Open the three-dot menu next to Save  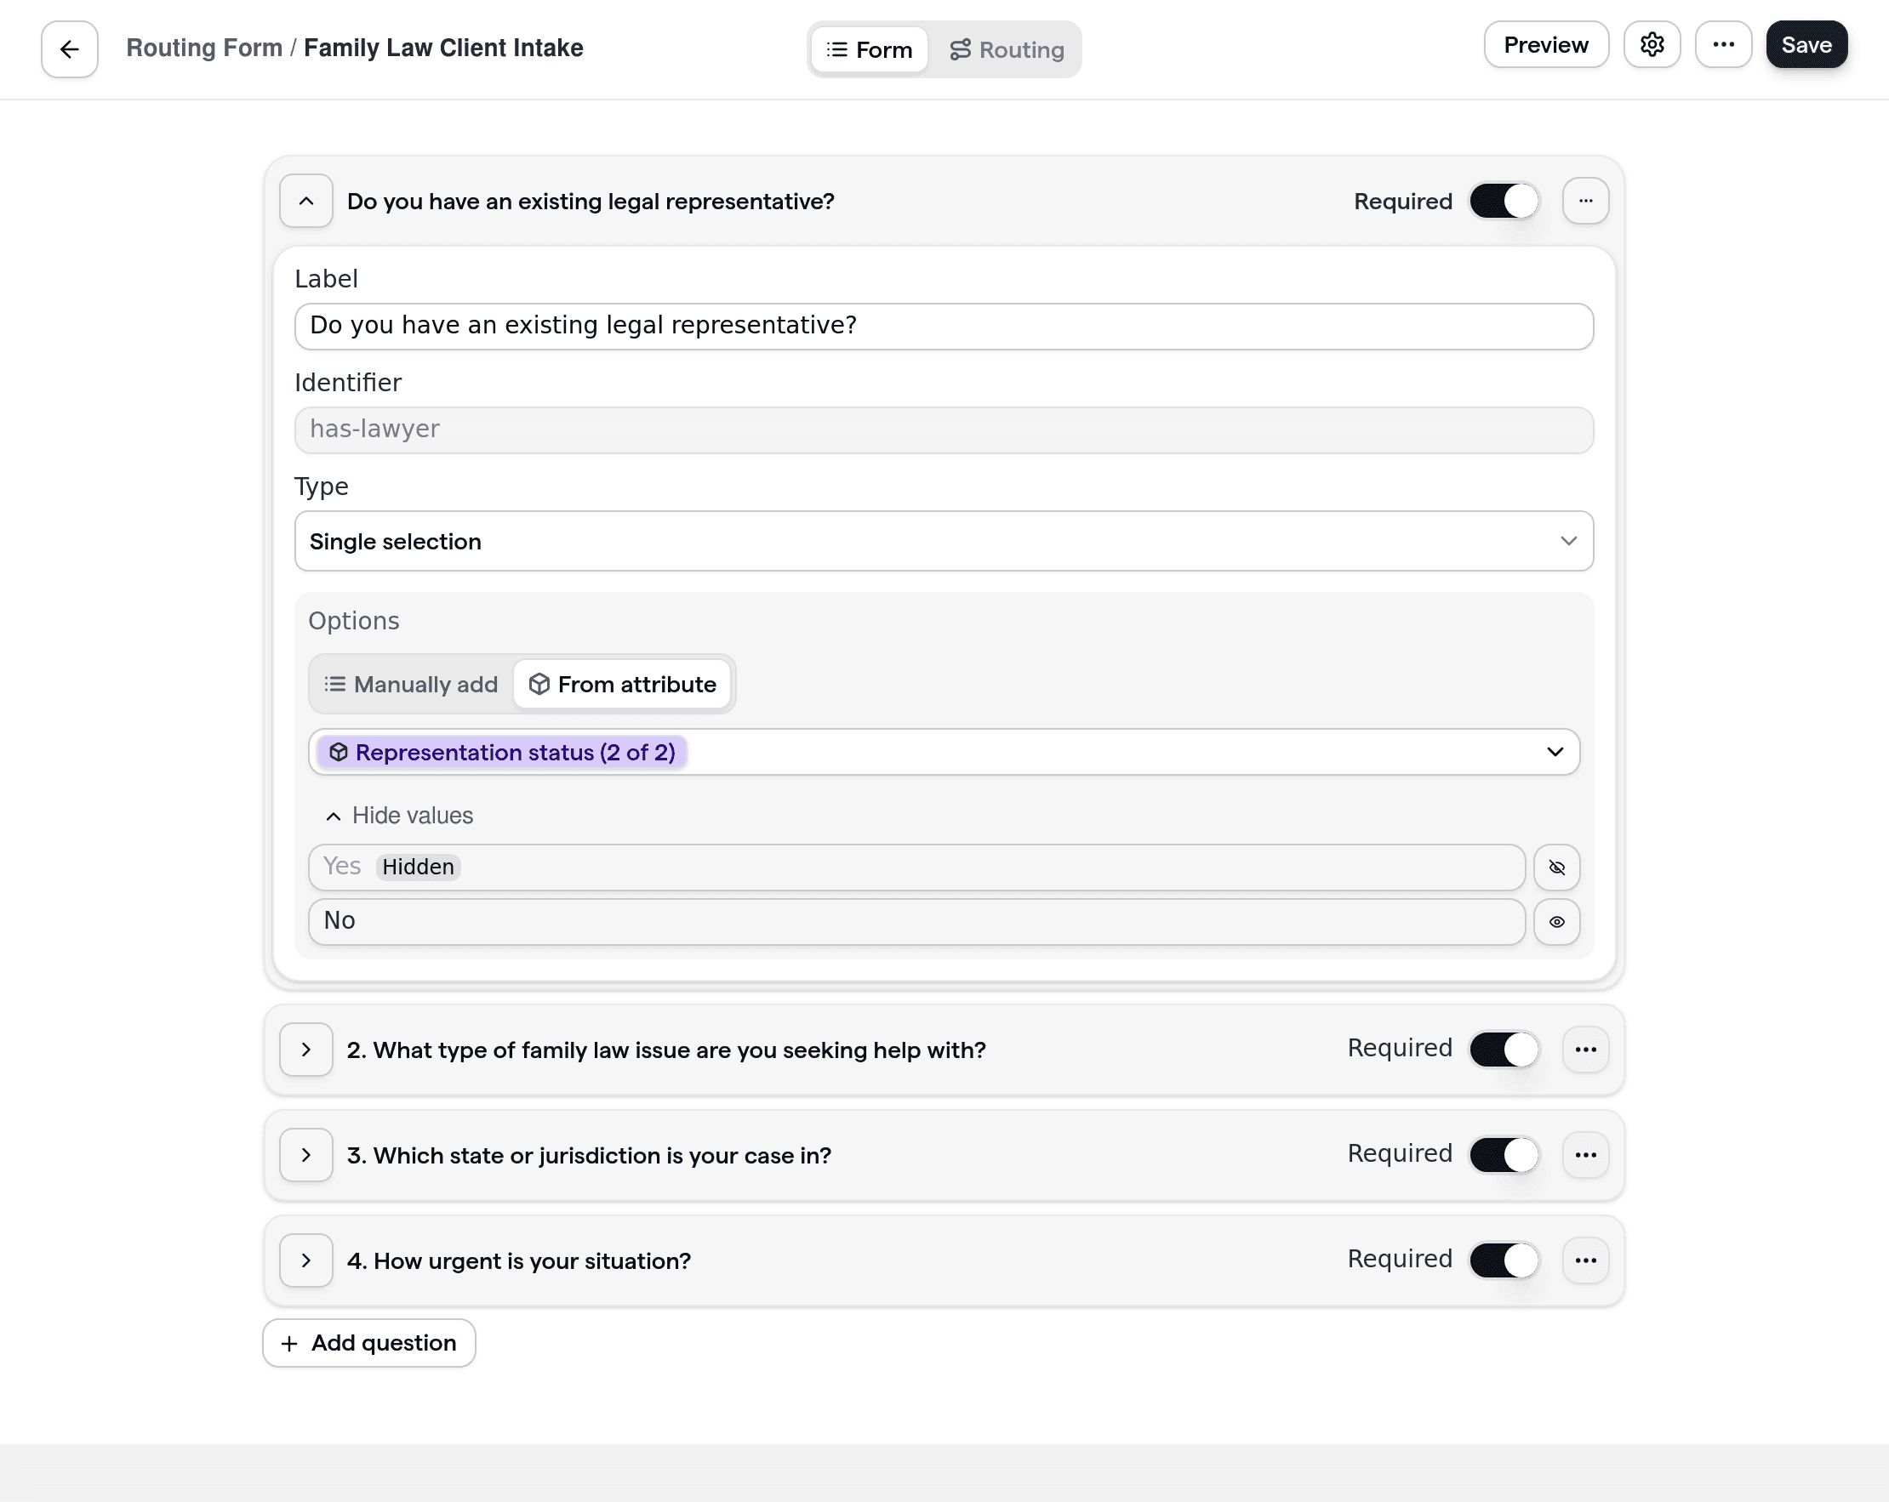point(1723,43)
